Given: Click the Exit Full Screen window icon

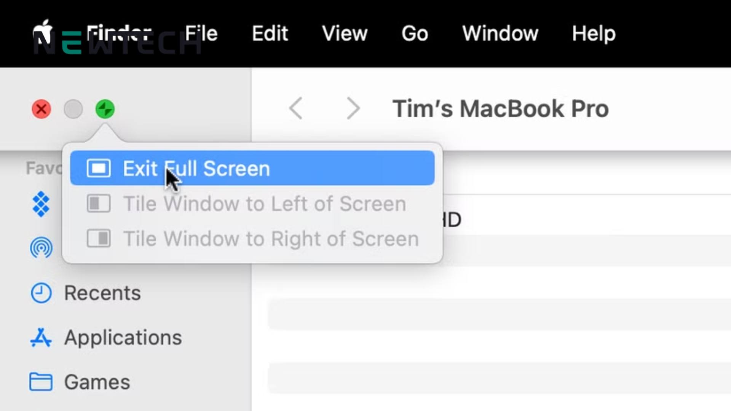Looking at the screenshot, I should click(99, 168).
